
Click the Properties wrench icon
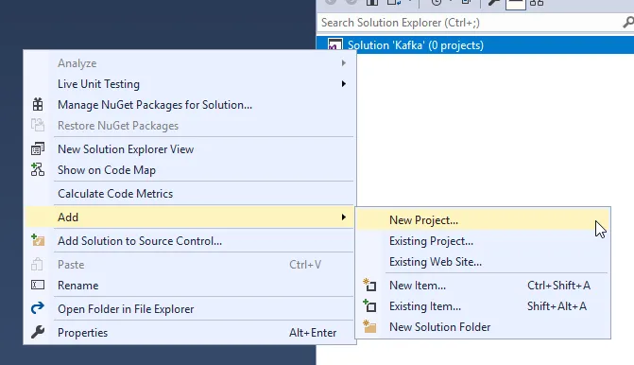(38, 332)
